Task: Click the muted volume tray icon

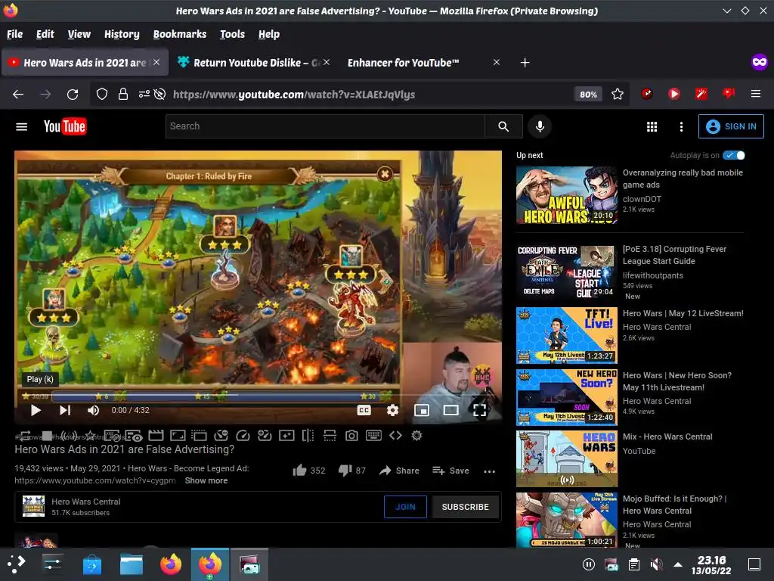Action: pos(656,564)
